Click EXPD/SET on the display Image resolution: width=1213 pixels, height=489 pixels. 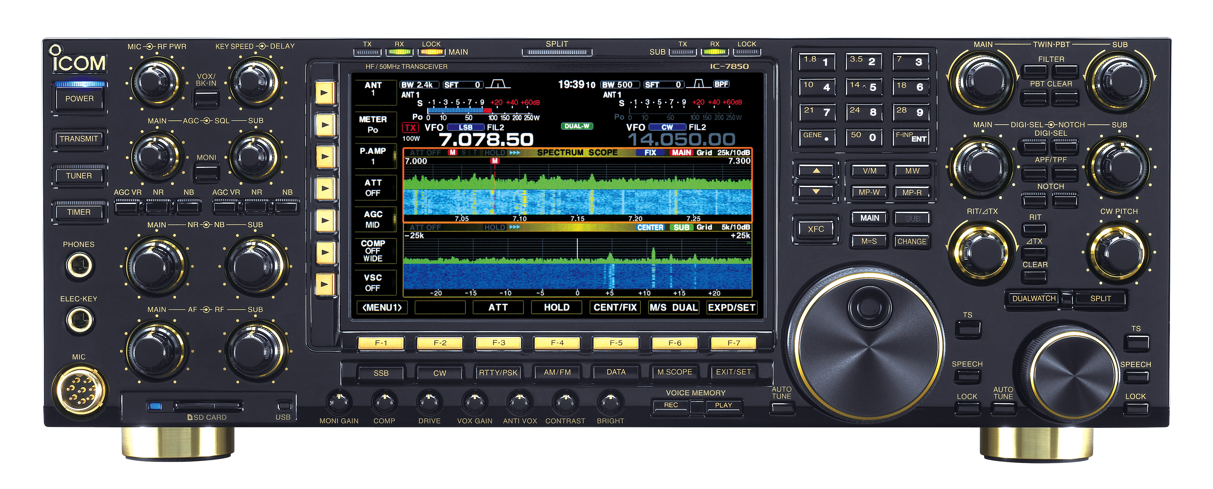pos(731,307)
